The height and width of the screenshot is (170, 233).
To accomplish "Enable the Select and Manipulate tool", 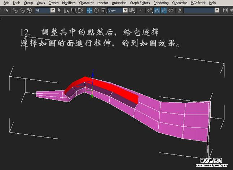I will pyautogui.click(x=141, y=10).
